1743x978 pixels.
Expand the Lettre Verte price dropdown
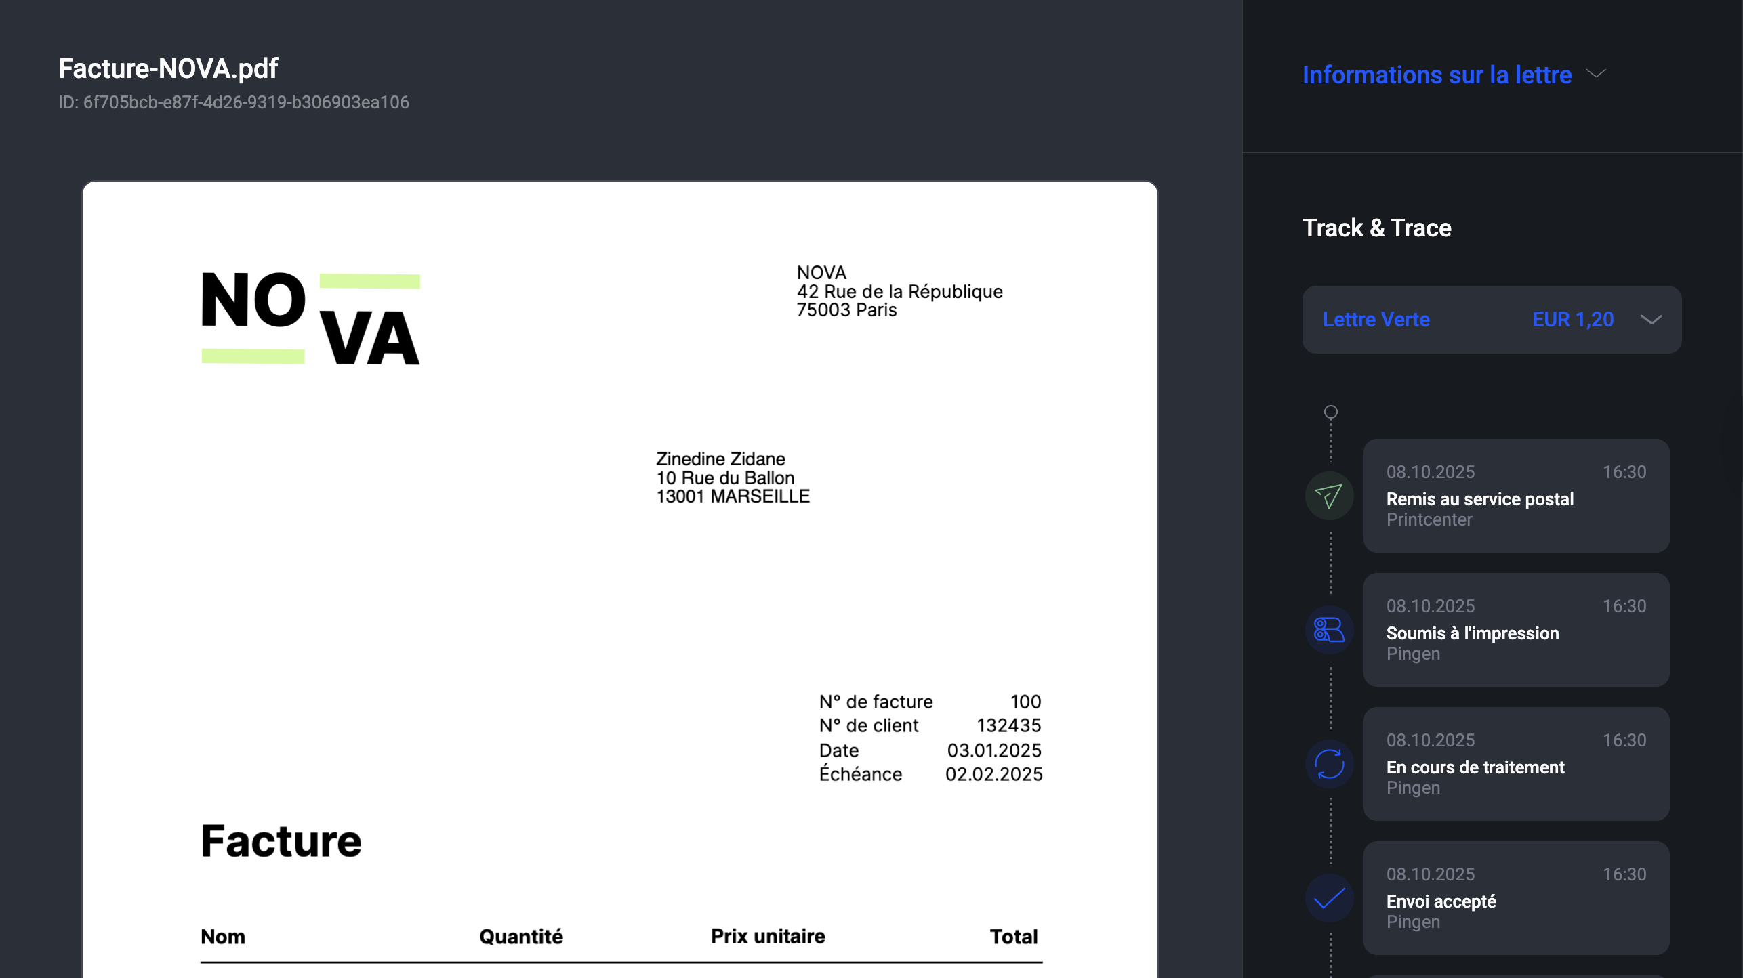(x=1491, y=320)
